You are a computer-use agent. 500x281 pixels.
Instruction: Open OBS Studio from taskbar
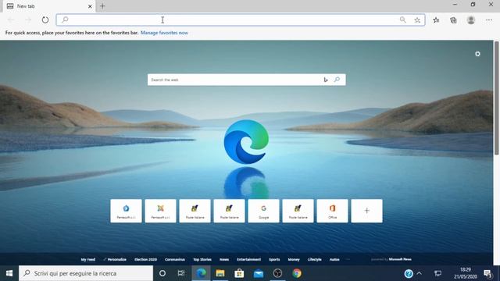coord(277,273)
